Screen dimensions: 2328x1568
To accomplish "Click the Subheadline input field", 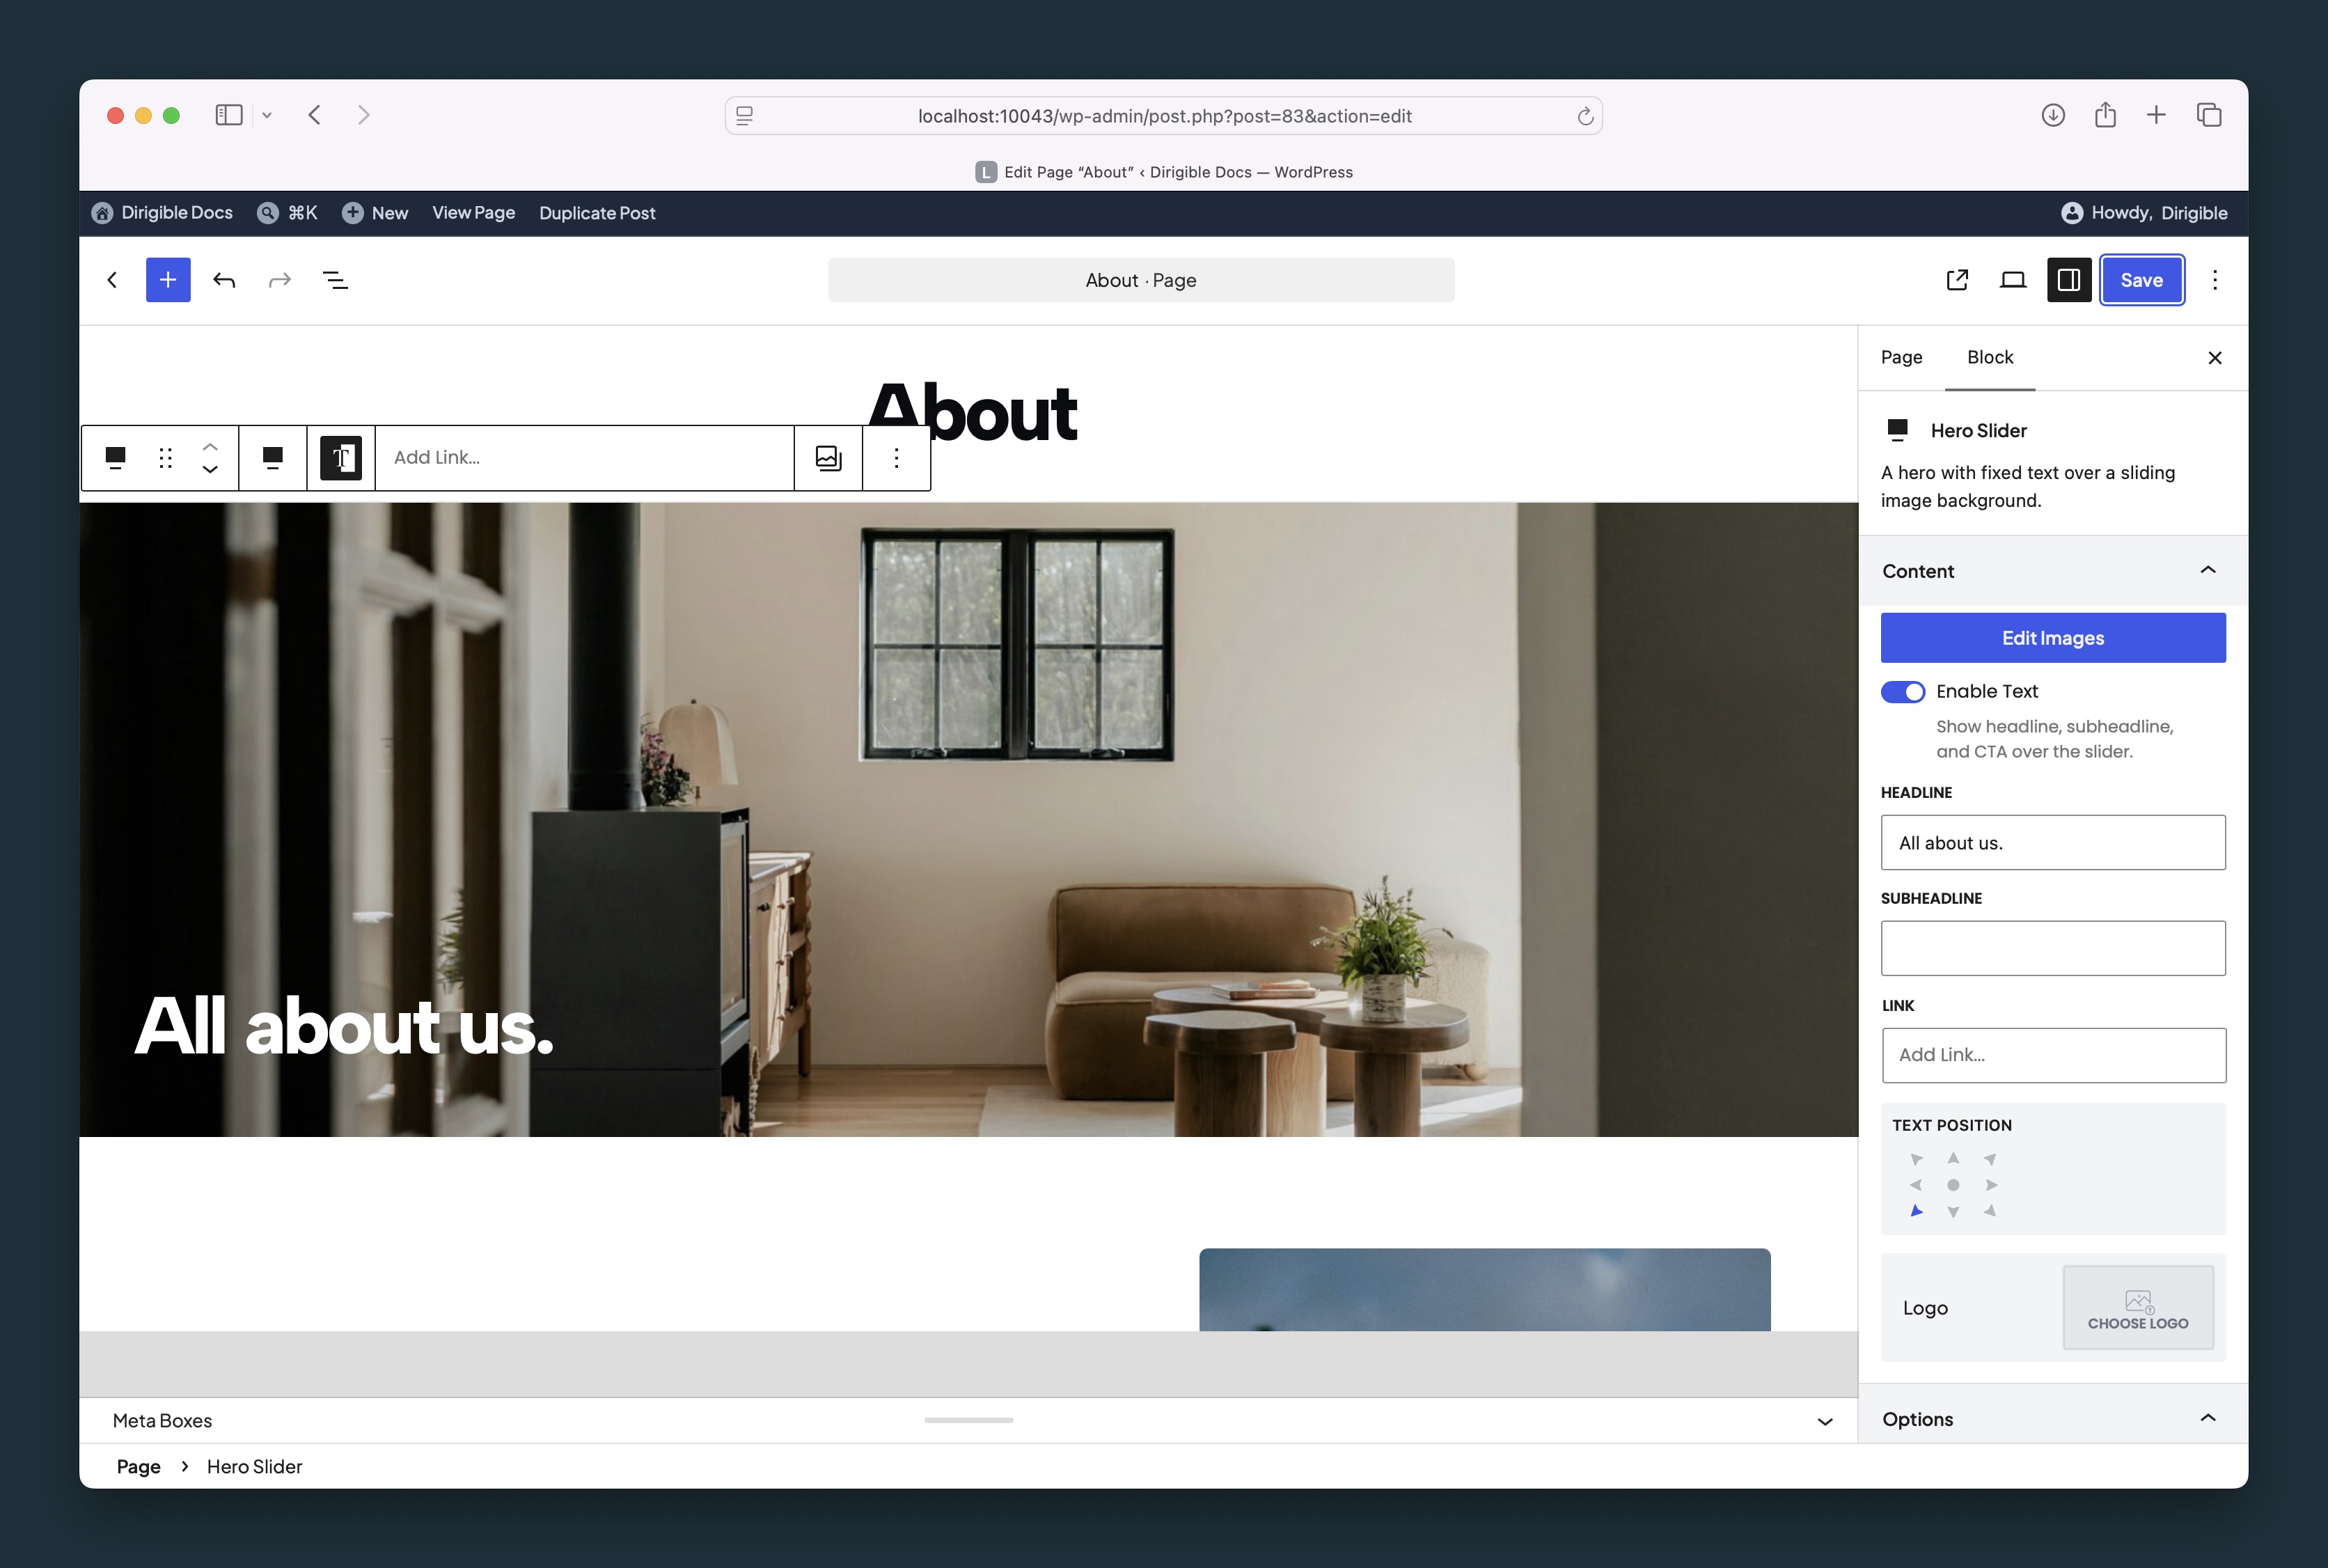I will coord(2053,948).
